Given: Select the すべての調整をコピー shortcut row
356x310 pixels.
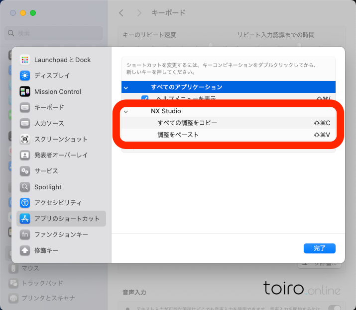Looking at the screenshot, I should 229,123.
